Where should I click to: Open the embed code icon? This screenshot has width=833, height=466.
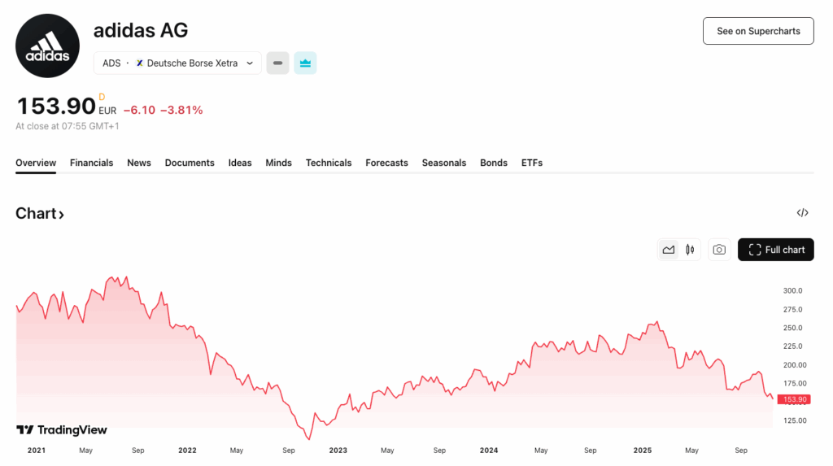(x=802, y=213)
